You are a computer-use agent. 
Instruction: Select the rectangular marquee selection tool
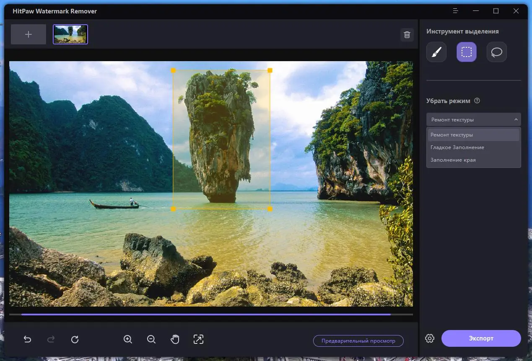point(467,52)
